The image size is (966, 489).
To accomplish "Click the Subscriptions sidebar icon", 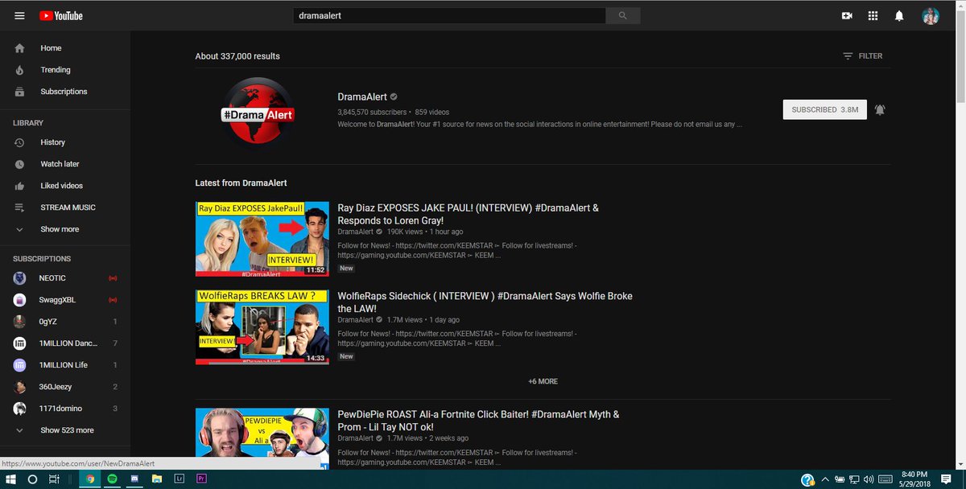I will (x=19, y=92).
